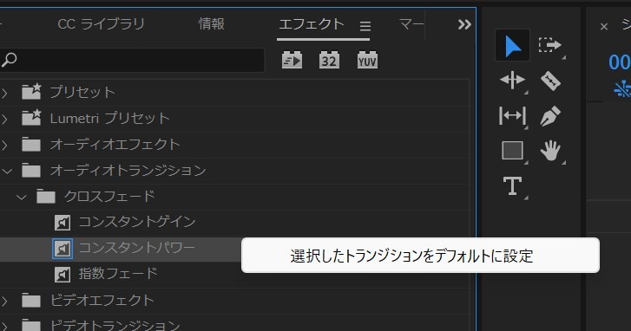This screenshot has width=631, height=331.
Task: Switch to the マー tab
Action: pos(411,24)
